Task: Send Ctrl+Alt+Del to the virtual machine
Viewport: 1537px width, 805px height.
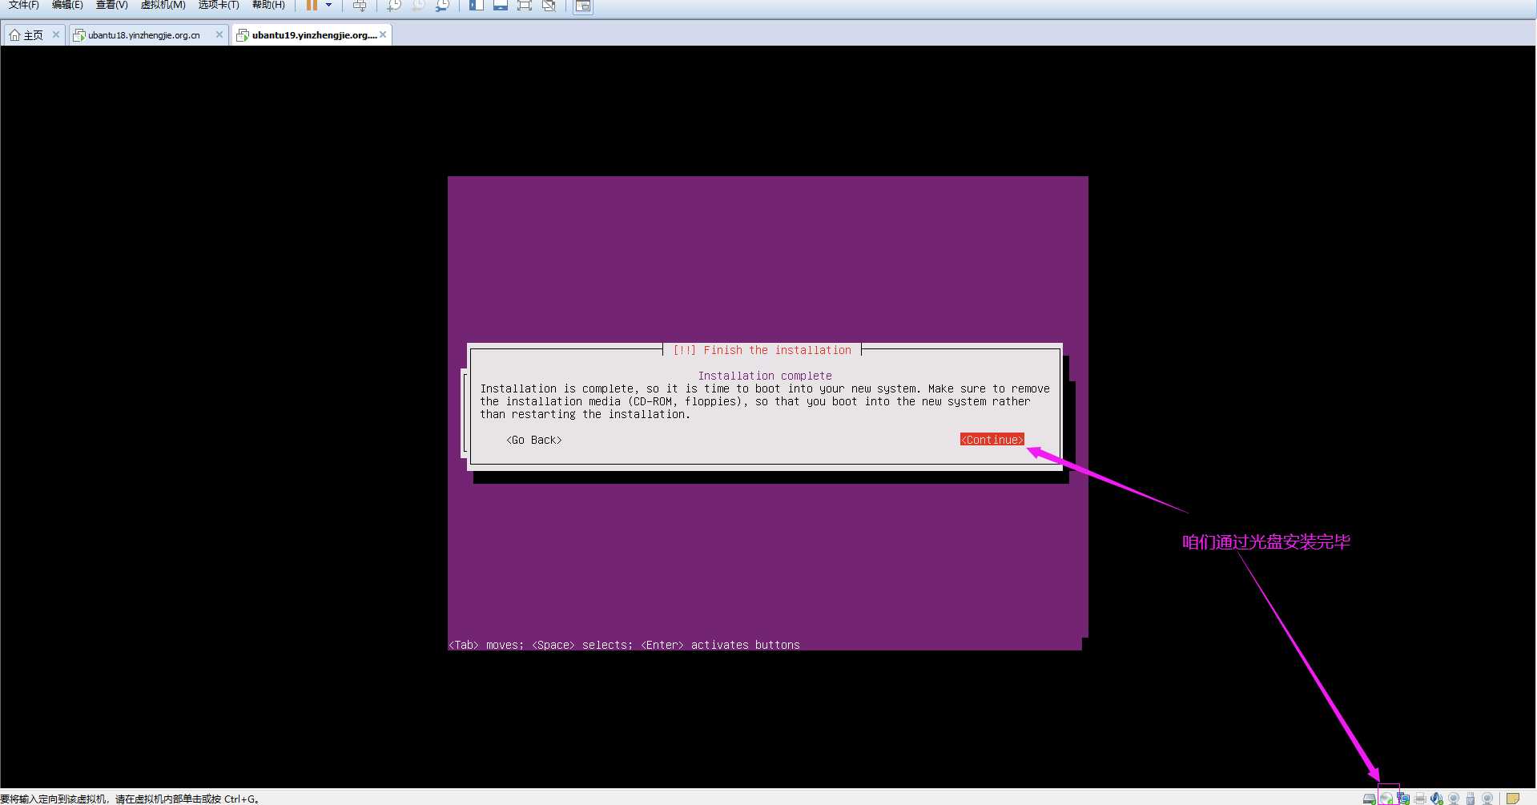Action: click(x=360, y=5)
